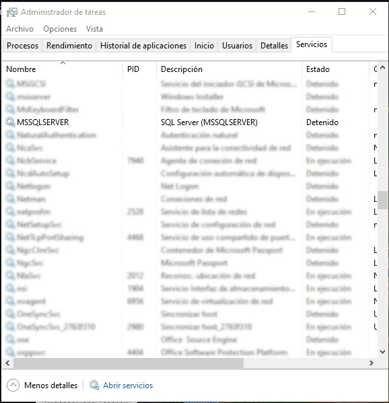Click PID 7940 in NcbService row
389x403 pixels.
[135, 161]
